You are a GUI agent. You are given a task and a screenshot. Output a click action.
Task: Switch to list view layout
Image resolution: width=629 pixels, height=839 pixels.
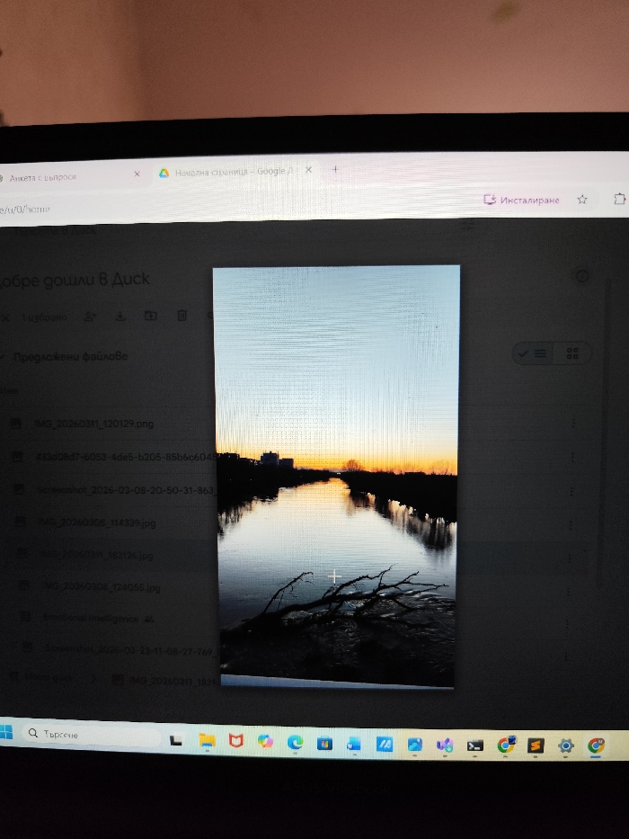[x=533, y=353]
